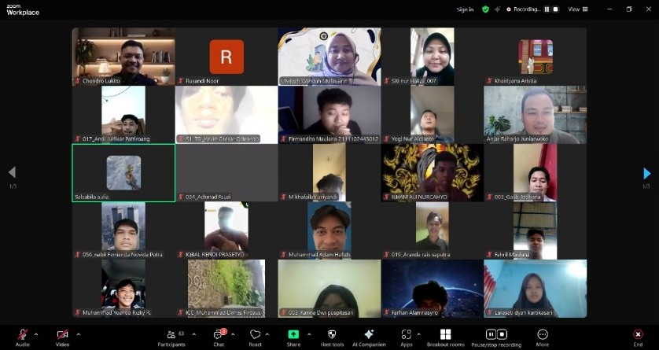Go to previous gallery page arrow
Screen dimensions: 659x350
pos(12,172)
